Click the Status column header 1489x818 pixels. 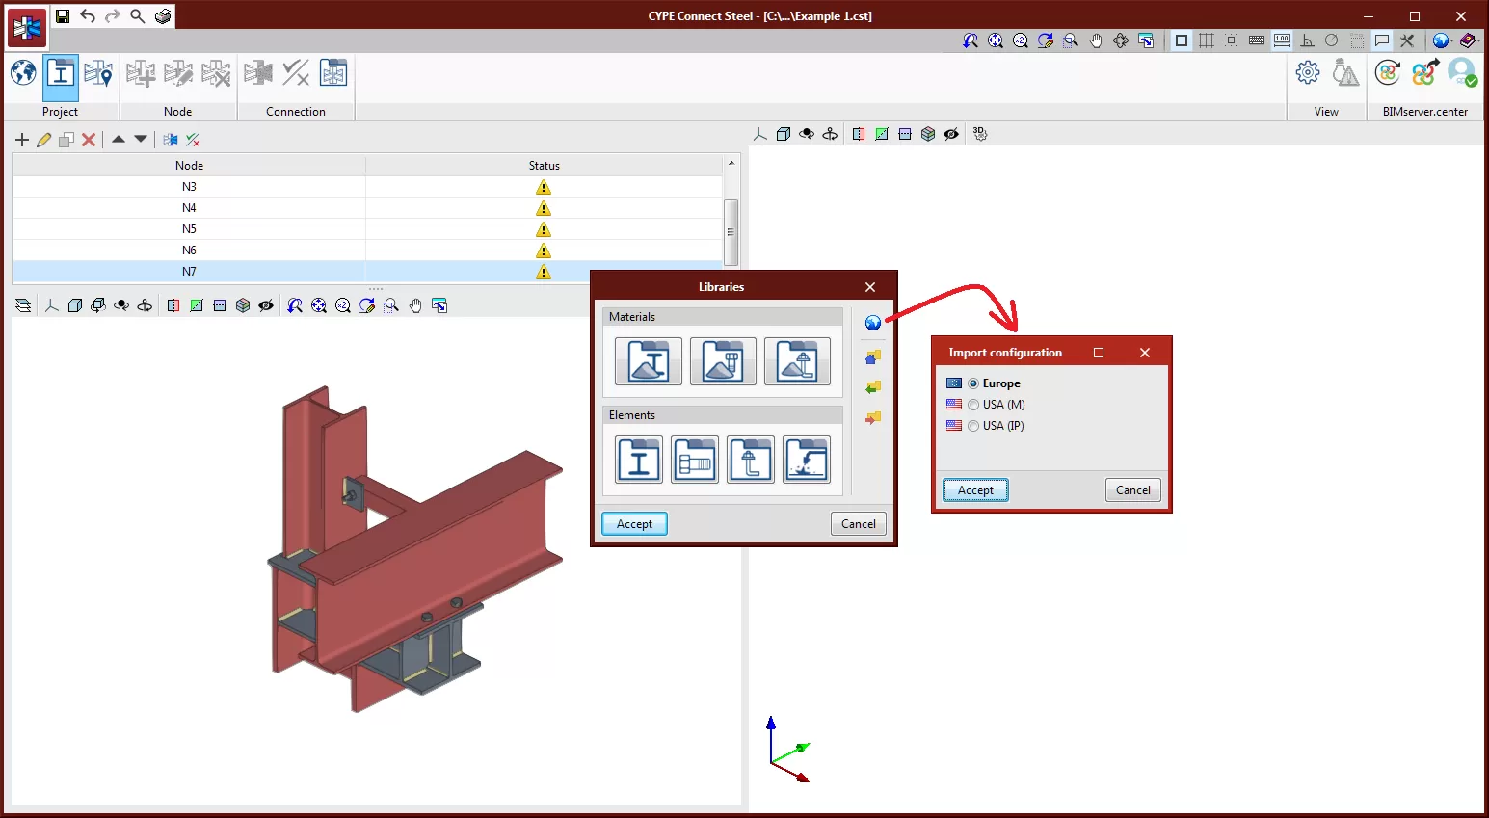[544, 166]
